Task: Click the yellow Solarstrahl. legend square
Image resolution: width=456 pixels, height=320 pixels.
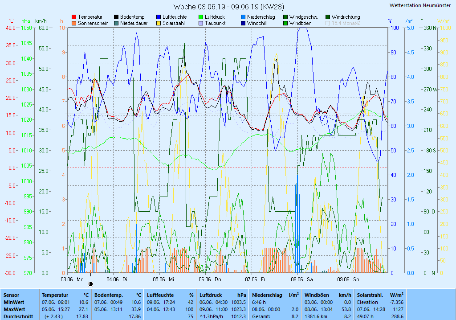Action: (x=159, y=23)
